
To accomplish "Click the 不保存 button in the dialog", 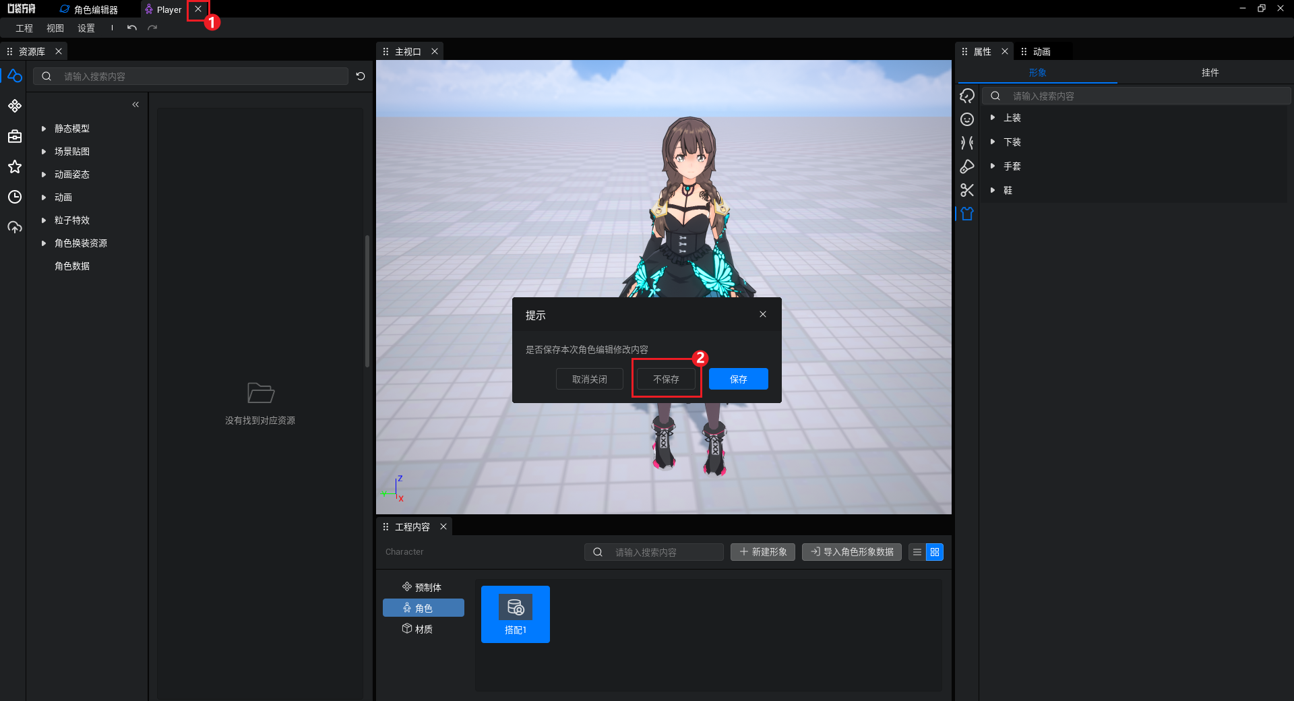I will [x=666, y=379].
